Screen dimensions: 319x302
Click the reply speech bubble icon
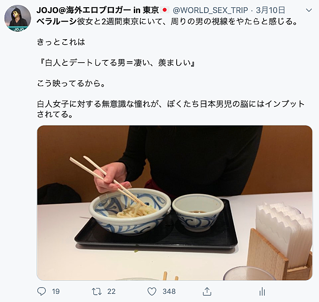(x=41, y=291)
